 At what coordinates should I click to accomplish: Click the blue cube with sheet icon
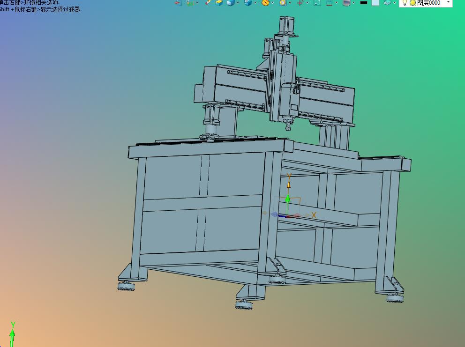[247, 3]
